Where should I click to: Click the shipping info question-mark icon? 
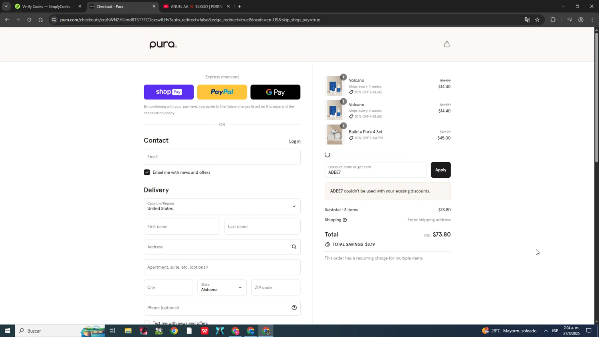[x=345, y=220]
